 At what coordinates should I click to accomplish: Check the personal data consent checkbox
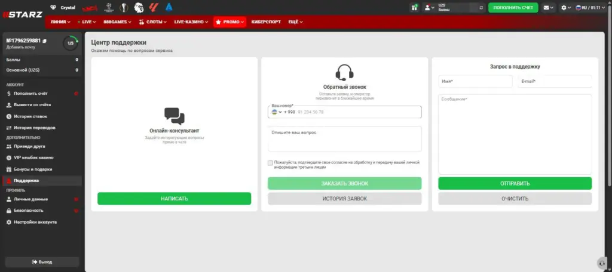pyautogui.click(x=270, y=163)
